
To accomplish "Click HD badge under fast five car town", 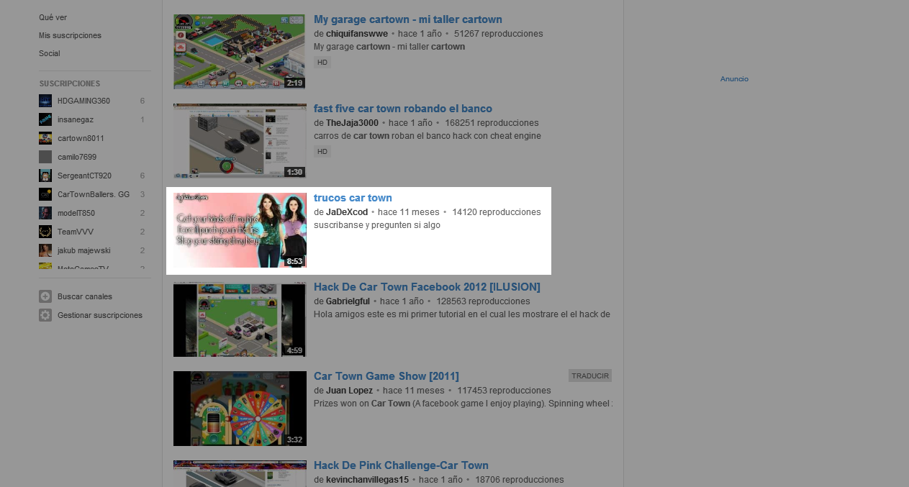I will pos(322,152).
